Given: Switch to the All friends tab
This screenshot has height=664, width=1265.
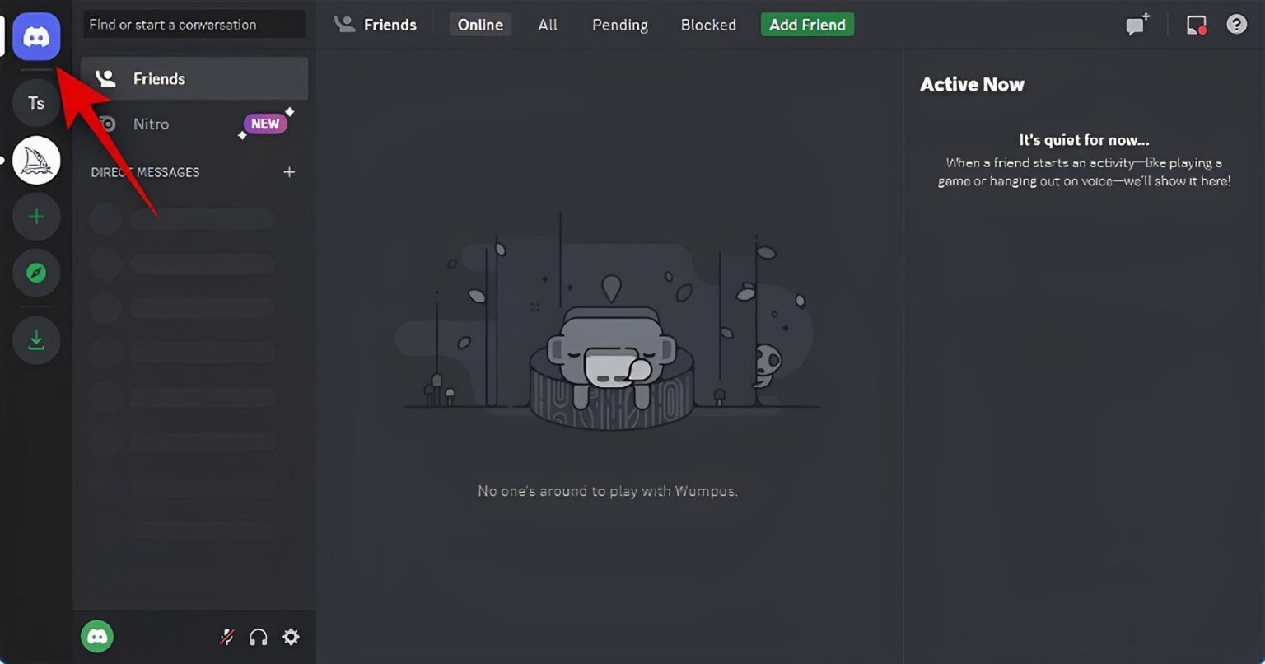Looking at the screenshot, I should pos(548,25).
